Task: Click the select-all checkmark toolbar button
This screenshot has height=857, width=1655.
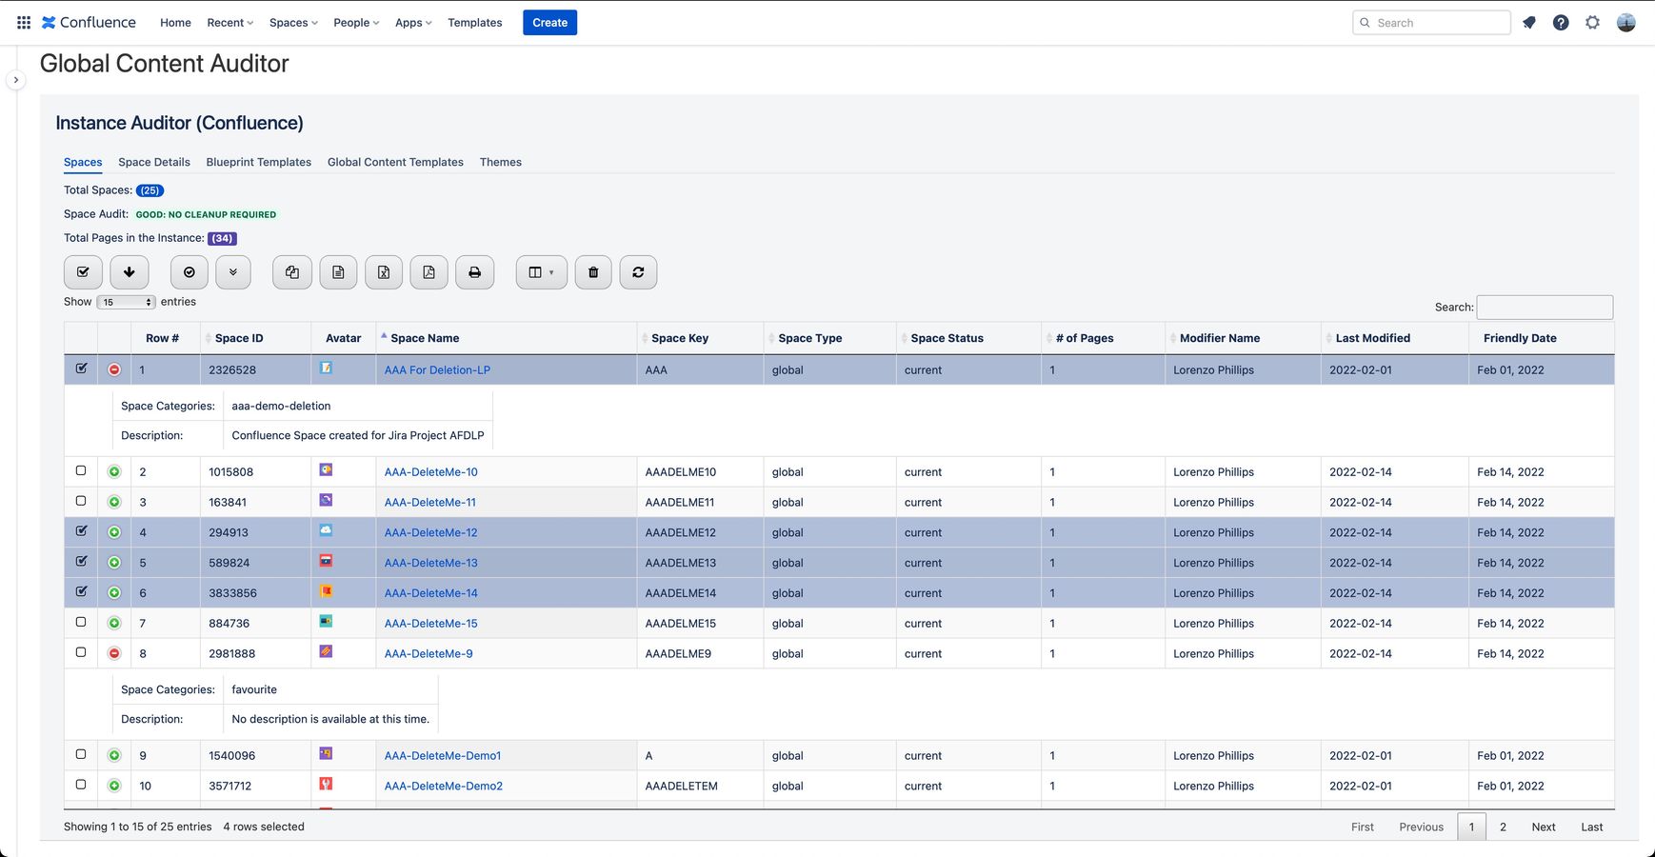Action: (83, 272)
